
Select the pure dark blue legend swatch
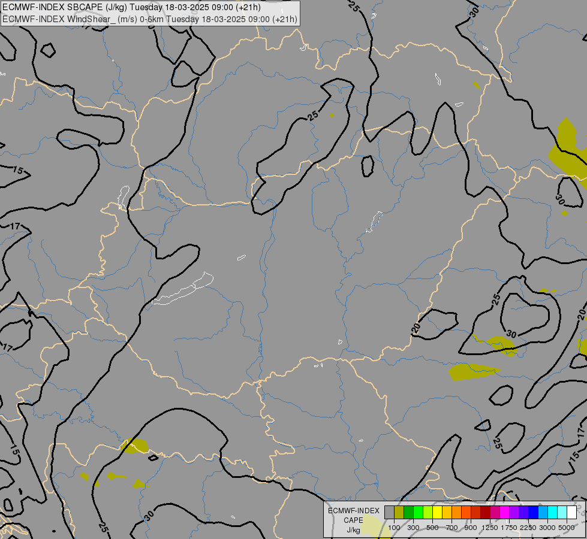[x=534, y=513]
